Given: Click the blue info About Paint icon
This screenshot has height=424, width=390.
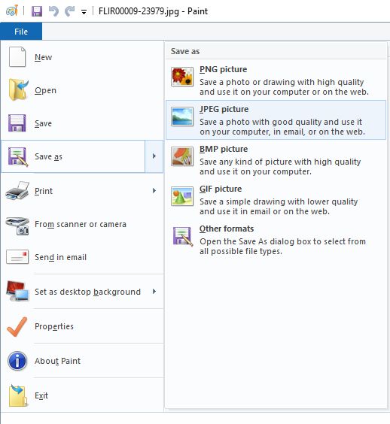Looking at the screenshot, I should tap(17, 361).
